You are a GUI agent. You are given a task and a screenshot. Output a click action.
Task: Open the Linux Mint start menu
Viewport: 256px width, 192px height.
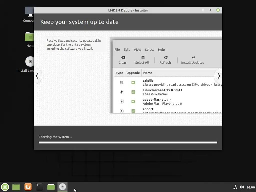[x=5, y=187]
